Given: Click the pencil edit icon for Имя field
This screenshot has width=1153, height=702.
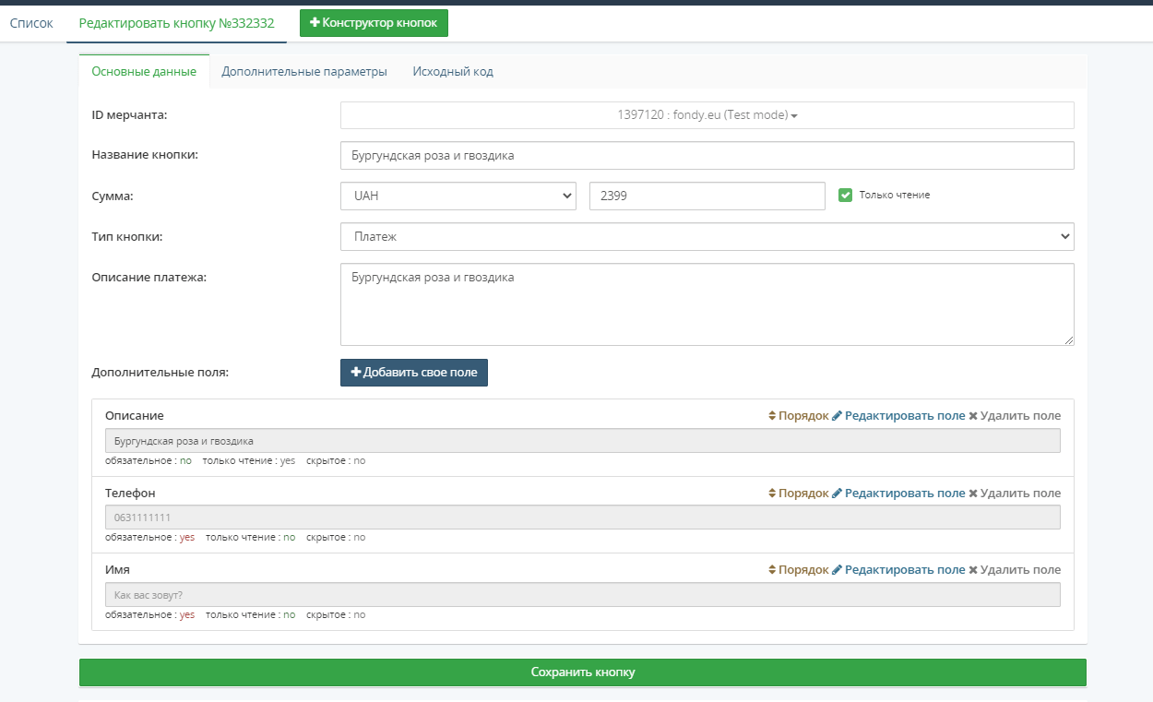Looking at the screenshot, I should click(838, 570).
